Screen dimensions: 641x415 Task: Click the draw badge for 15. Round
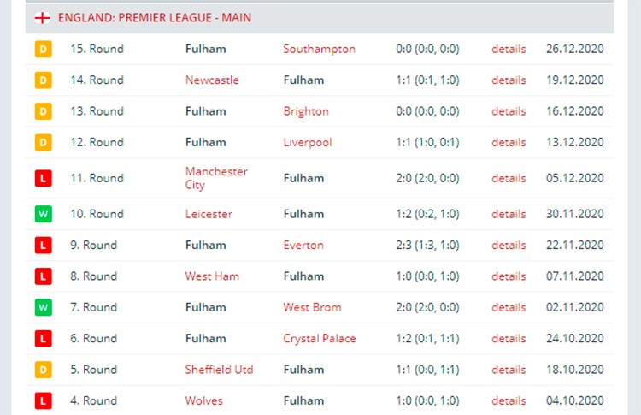[x=44, y=49]
